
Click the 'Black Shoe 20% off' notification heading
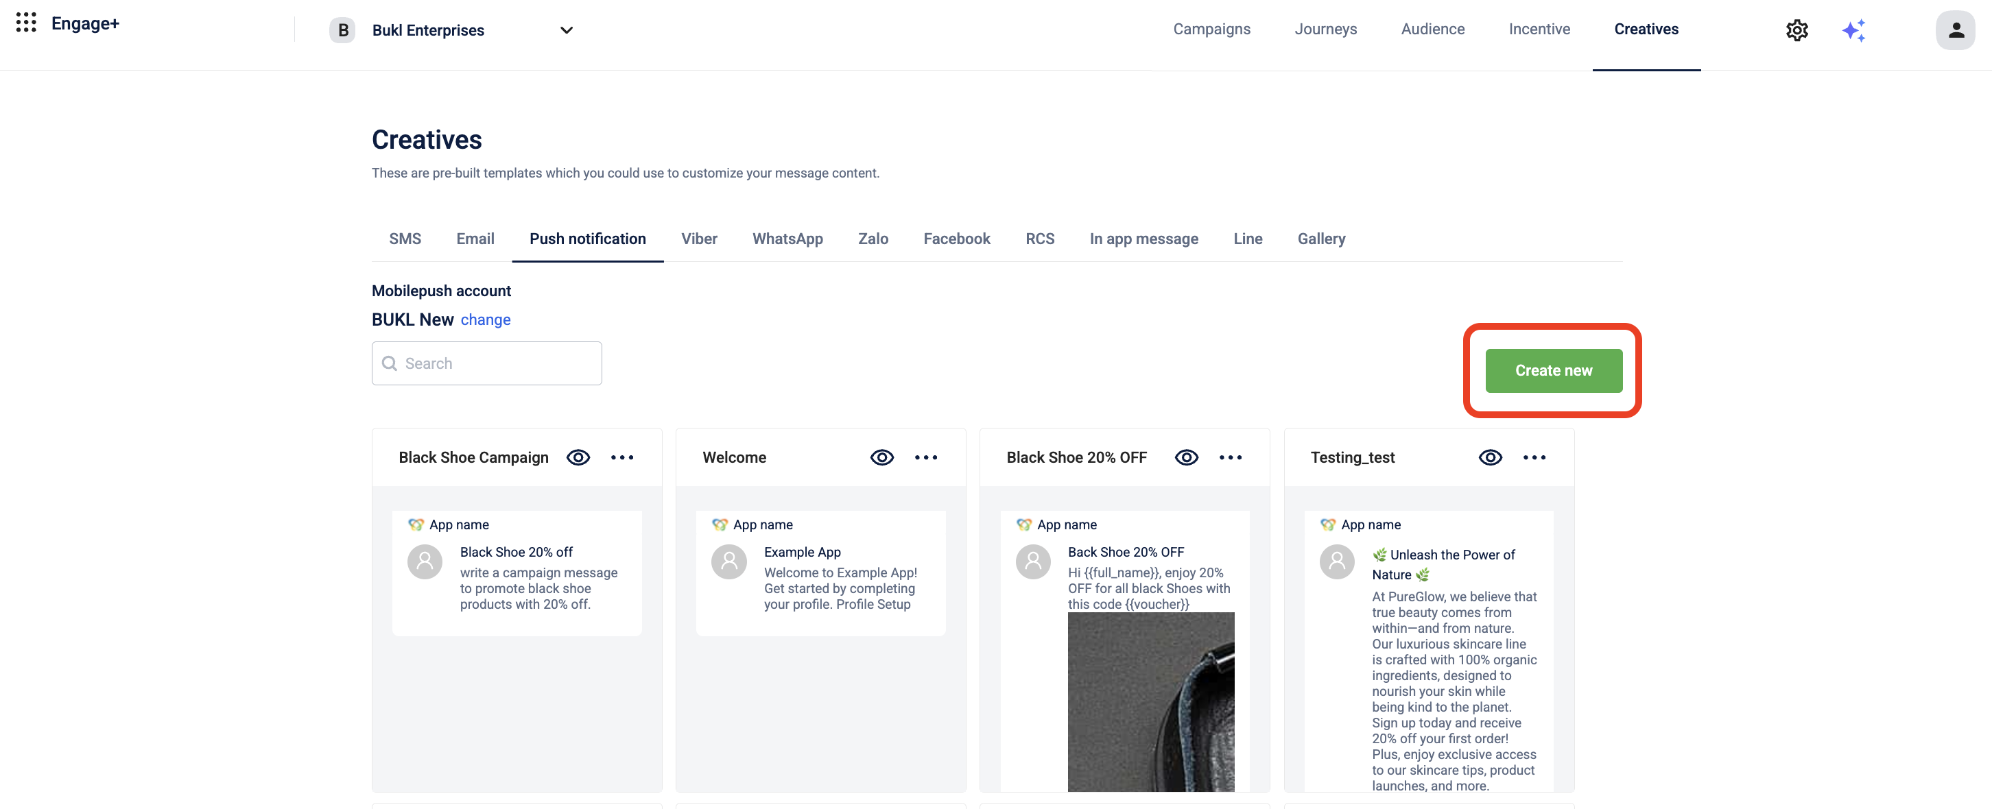[516, 552]
